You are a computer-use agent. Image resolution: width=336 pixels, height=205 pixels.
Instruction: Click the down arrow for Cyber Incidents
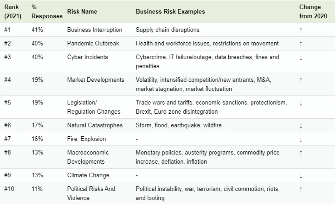pyautogui.click(x=301, y=57)
